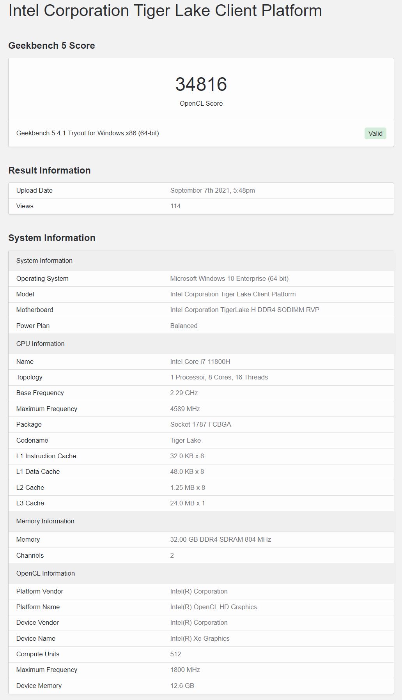The image size is (402, 700).
Task: Click the OpenCL Information section header row
Action: pyautogui.click(x=201, y=573)
